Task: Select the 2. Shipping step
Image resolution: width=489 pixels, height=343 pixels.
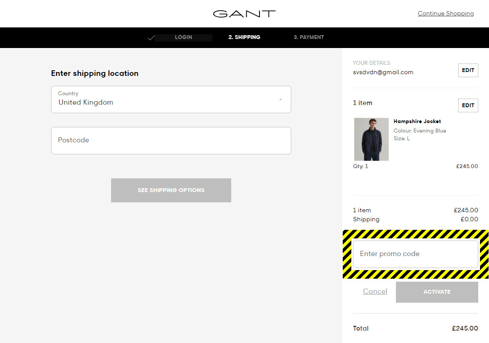Action: pos(244,37)
